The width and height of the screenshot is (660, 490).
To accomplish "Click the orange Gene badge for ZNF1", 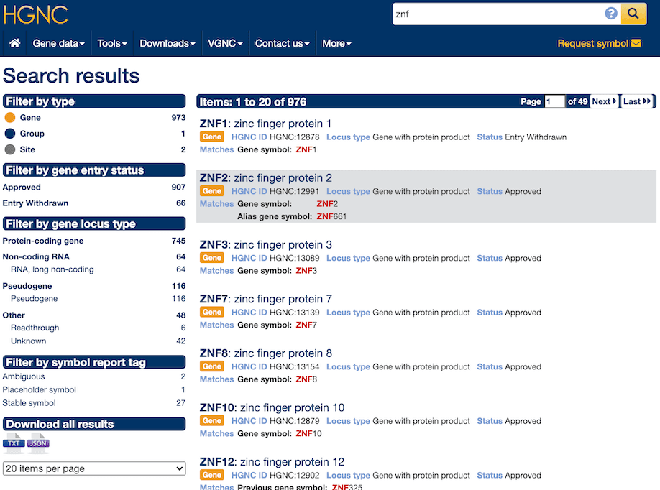I will tap(212, 137).
